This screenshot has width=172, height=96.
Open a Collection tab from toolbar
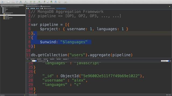click(x=8, y=2)
